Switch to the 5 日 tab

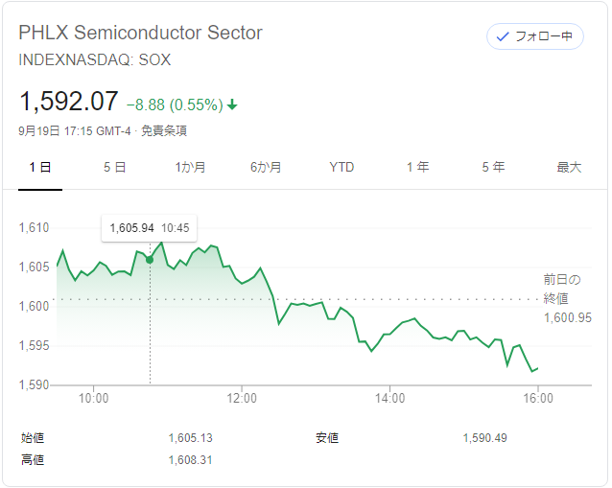pos(115,168)
